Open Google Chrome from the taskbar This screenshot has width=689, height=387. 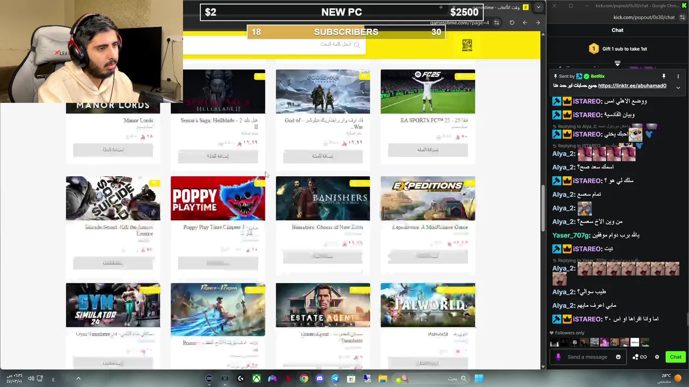304,378
